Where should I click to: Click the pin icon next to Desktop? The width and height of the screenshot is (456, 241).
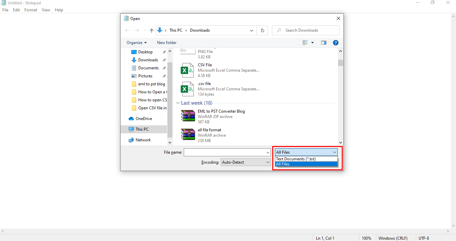pos(164,52)
